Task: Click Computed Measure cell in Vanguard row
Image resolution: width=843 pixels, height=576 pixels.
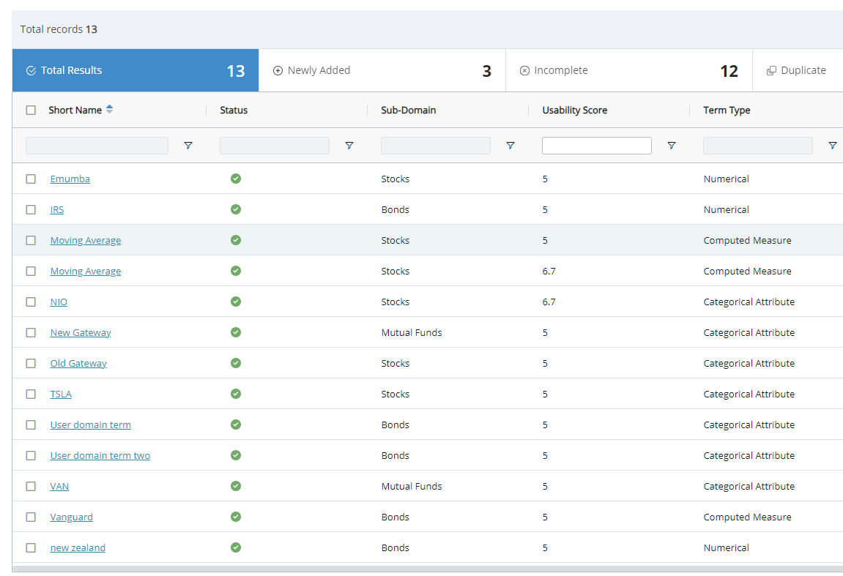Action: pyautogui.click(x=747, y=517)
